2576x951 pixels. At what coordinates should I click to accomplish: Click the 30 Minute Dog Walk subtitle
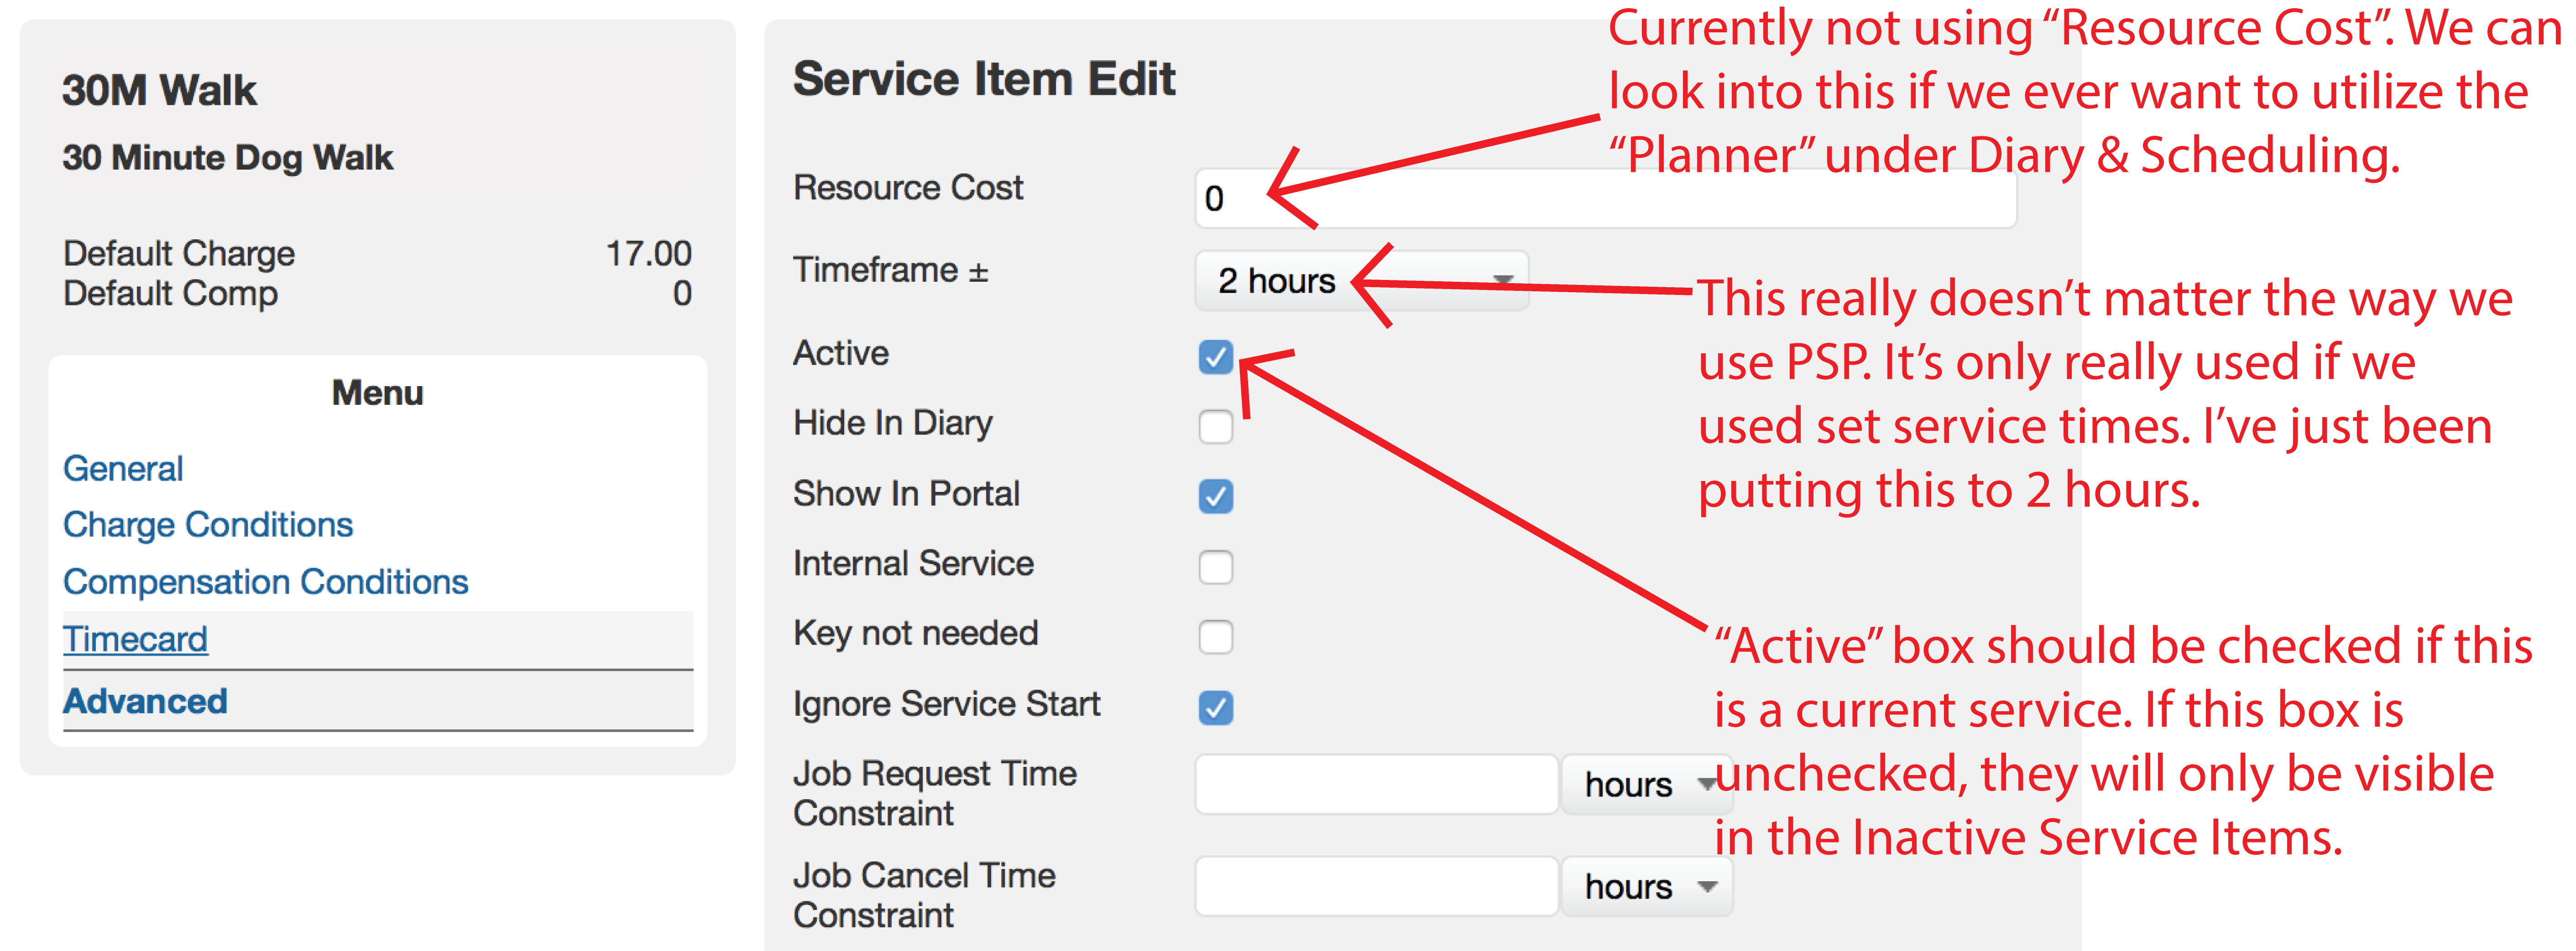(228, 158)
